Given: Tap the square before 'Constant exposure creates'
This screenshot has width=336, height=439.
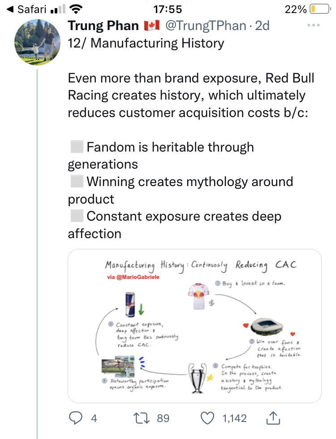Looking at the screenshot, I should point(77,216).
